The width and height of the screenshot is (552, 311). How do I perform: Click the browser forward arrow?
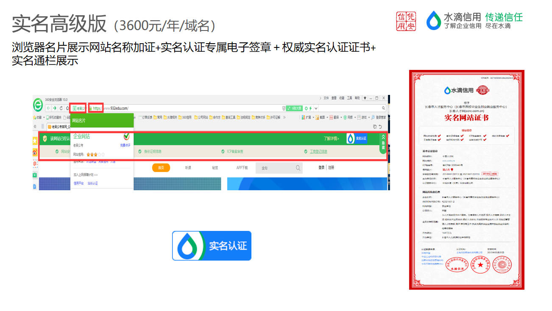pyautogui.click(x=55, y=108)
